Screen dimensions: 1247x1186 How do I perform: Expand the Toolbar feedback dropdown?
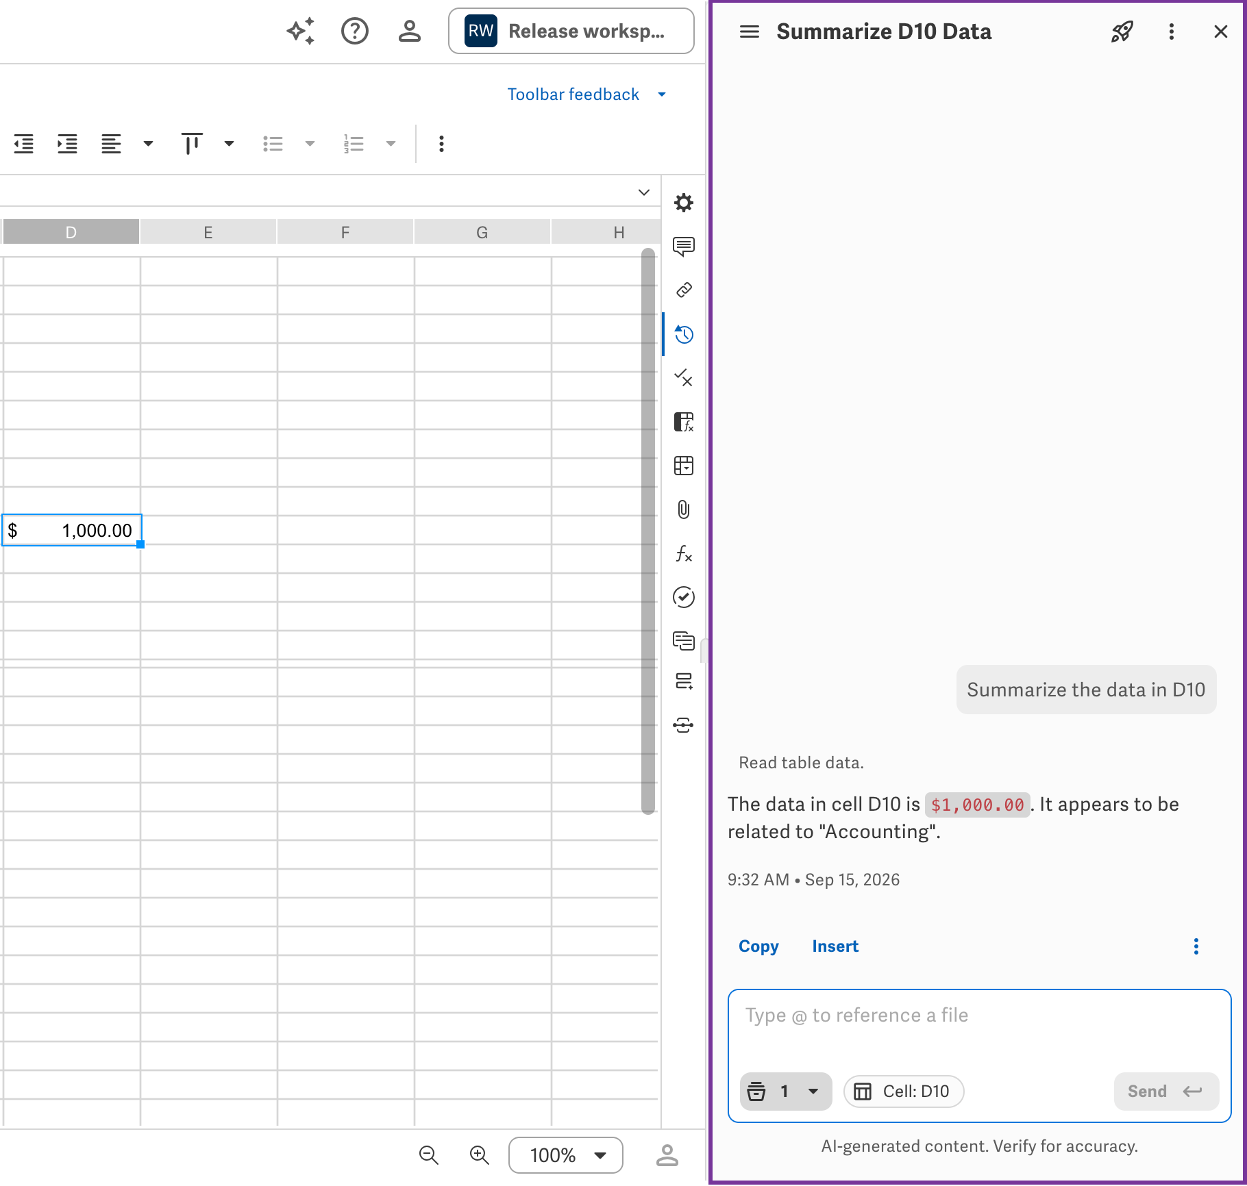662,94
